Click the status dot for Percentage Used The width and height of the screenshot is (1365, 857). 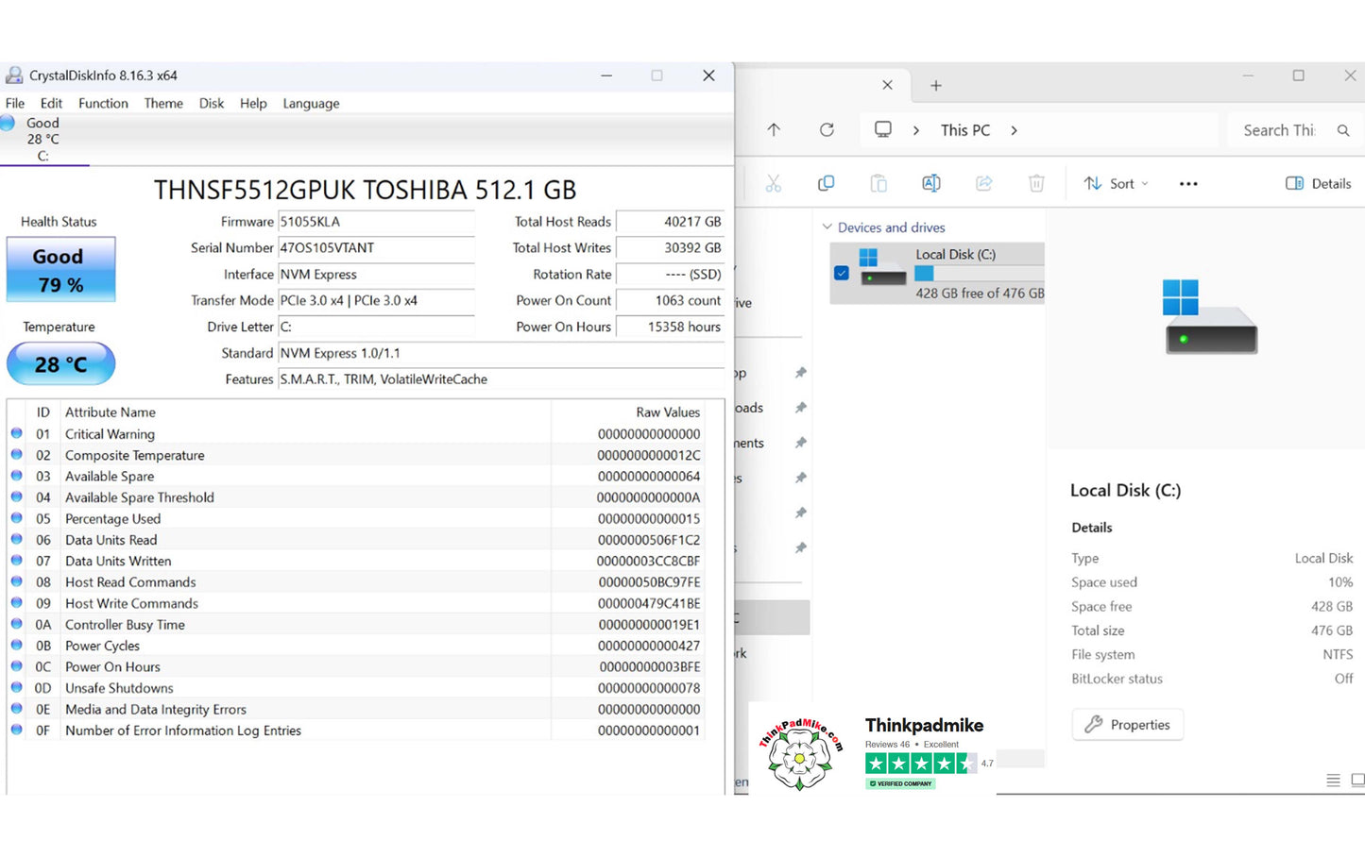click(17, 518)
